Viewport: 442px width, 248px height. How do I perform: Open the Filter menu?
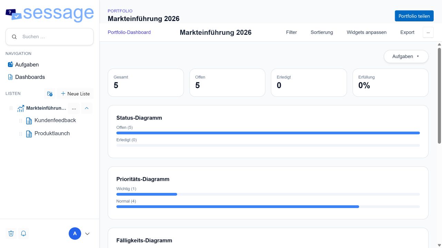tap(291, 32)
